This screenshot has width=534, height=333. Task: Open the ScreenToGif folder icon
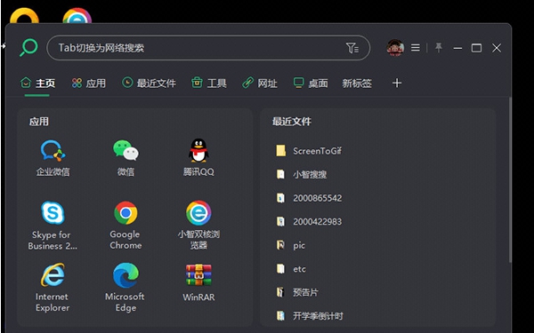(x=280, y=151)
